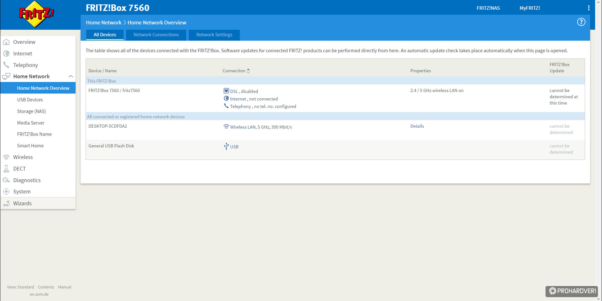The image size is (602, 301).
Task: Click the Overview house icon
Action: click(6, 42)
